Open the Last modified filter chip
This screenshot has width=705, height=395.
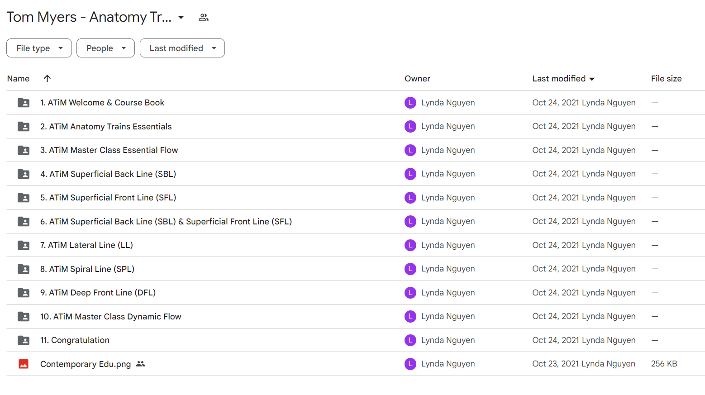pos(182,48)
